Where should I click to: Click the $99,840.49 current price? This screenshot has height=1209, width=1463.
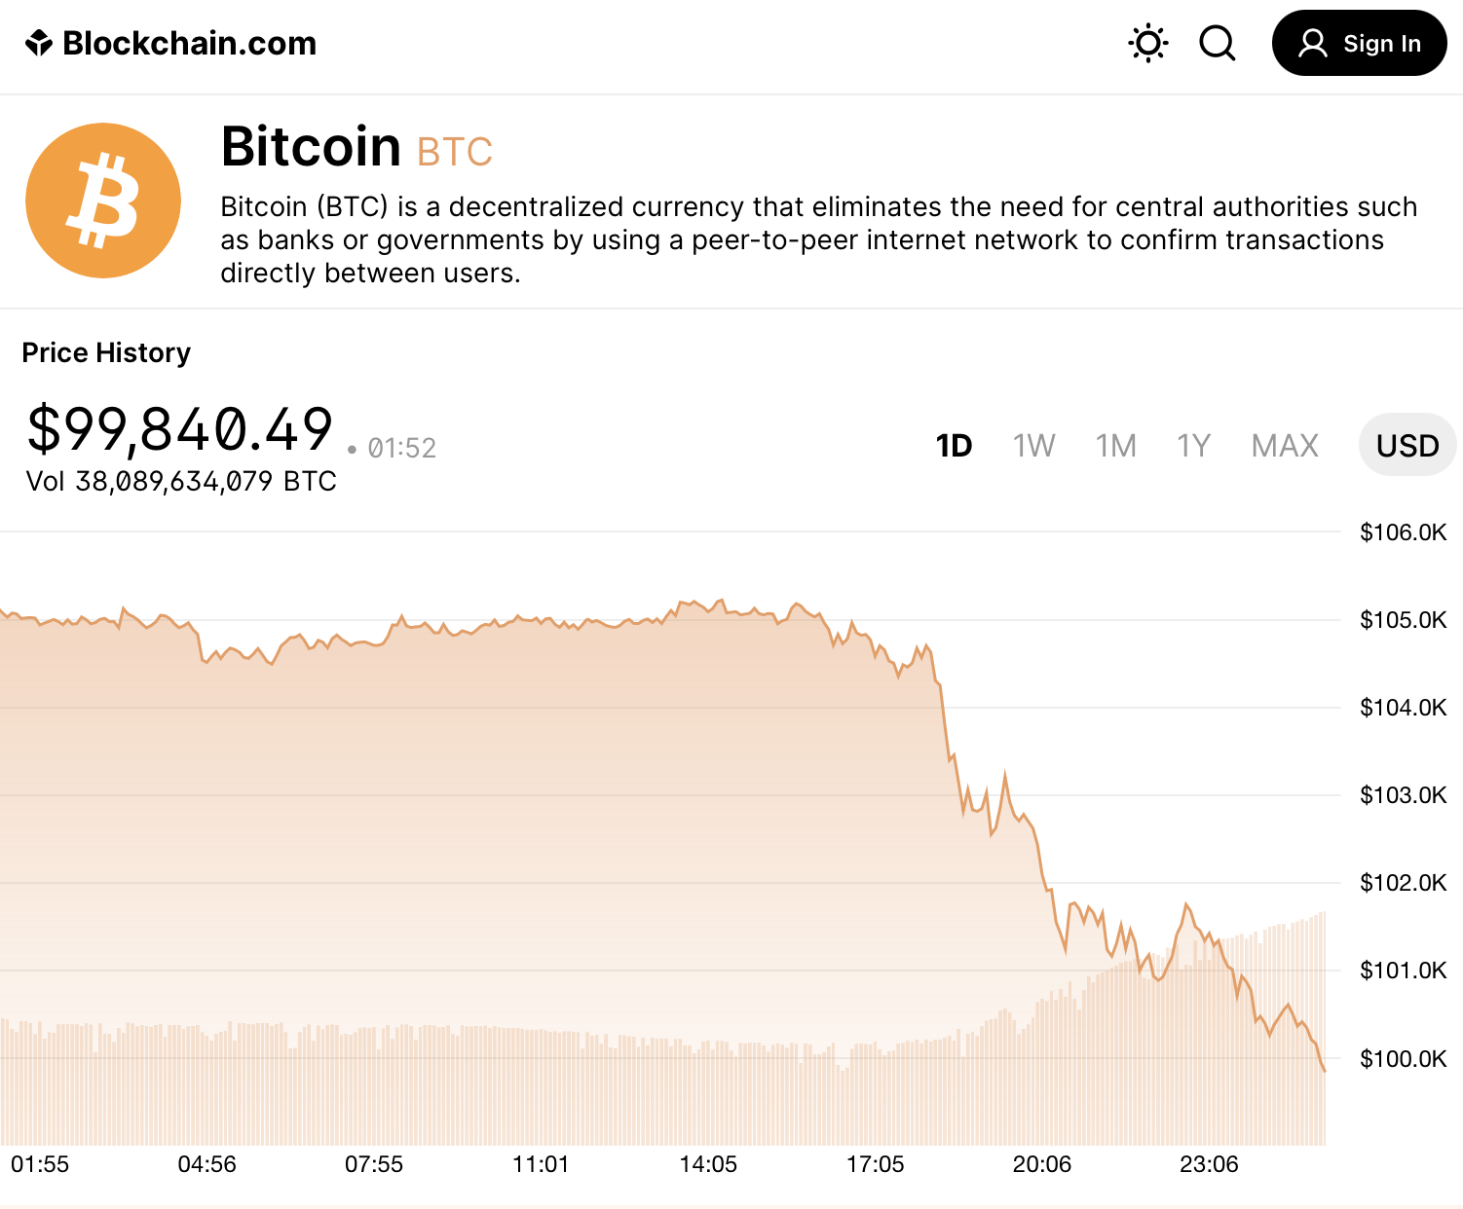tap(180, 429)
